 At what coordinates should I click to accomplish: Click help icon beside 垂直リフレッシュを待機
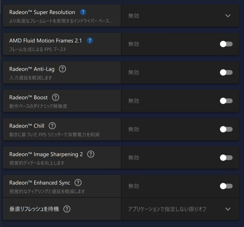(x=67, y=209)
